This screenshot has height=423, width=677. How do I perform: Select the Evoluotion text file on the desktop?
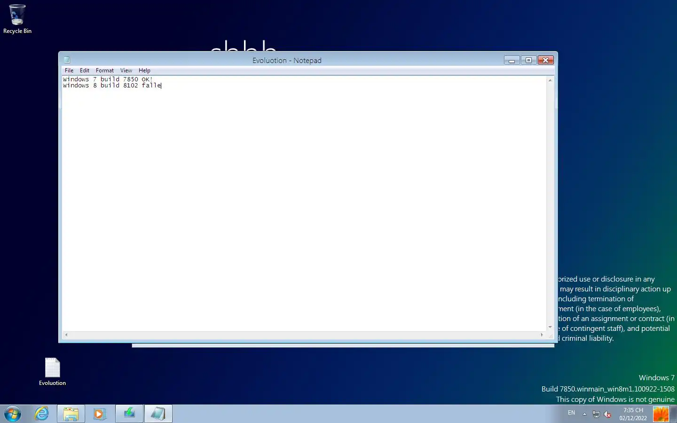pos(52,372)
